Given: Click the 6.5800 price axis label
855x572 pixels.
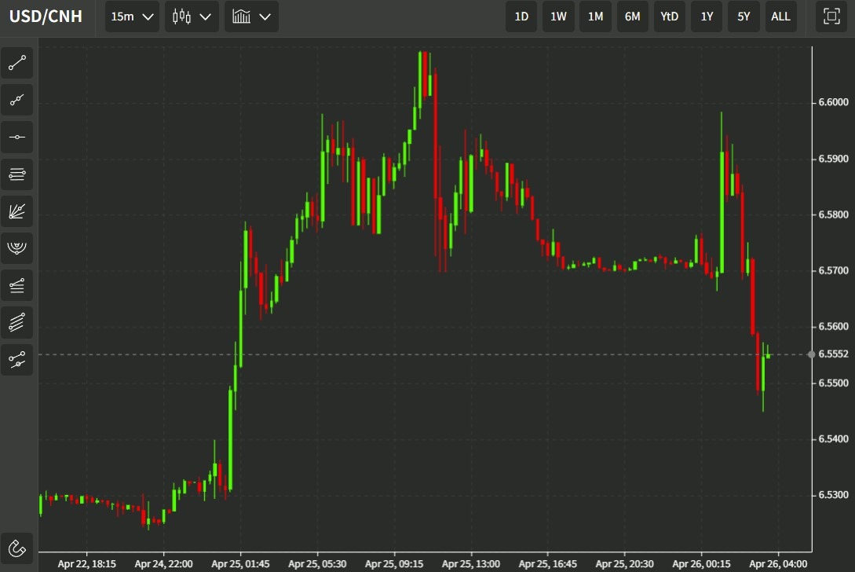Looking at the screenshot, I should (x=833, y=214).
